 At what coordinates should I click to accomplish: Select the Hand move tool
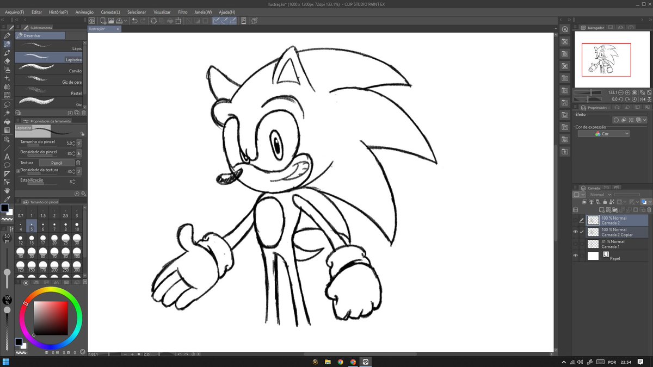pyautogui.click(x=7, y=191)
